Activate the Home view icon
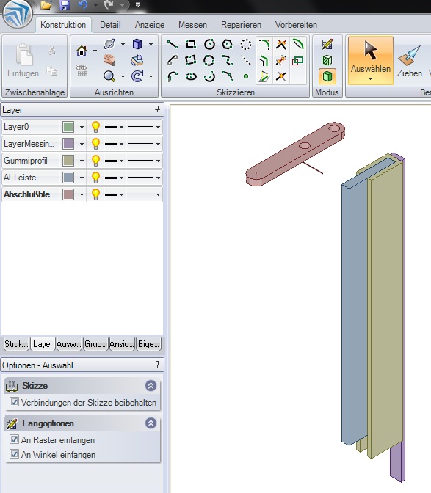The image size is (431, 493). click(x=82, y=51)
